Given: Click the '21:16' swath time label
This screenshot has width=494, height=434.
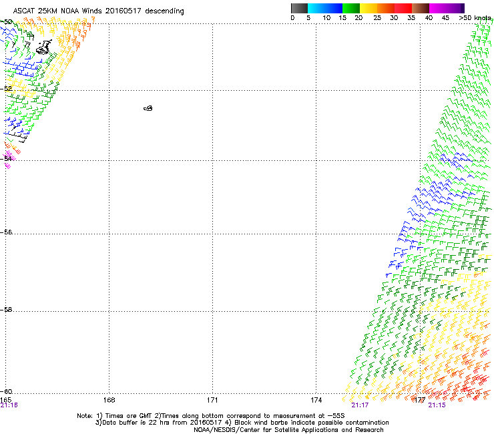Looking at the screenshot, I should pos(9,405).
